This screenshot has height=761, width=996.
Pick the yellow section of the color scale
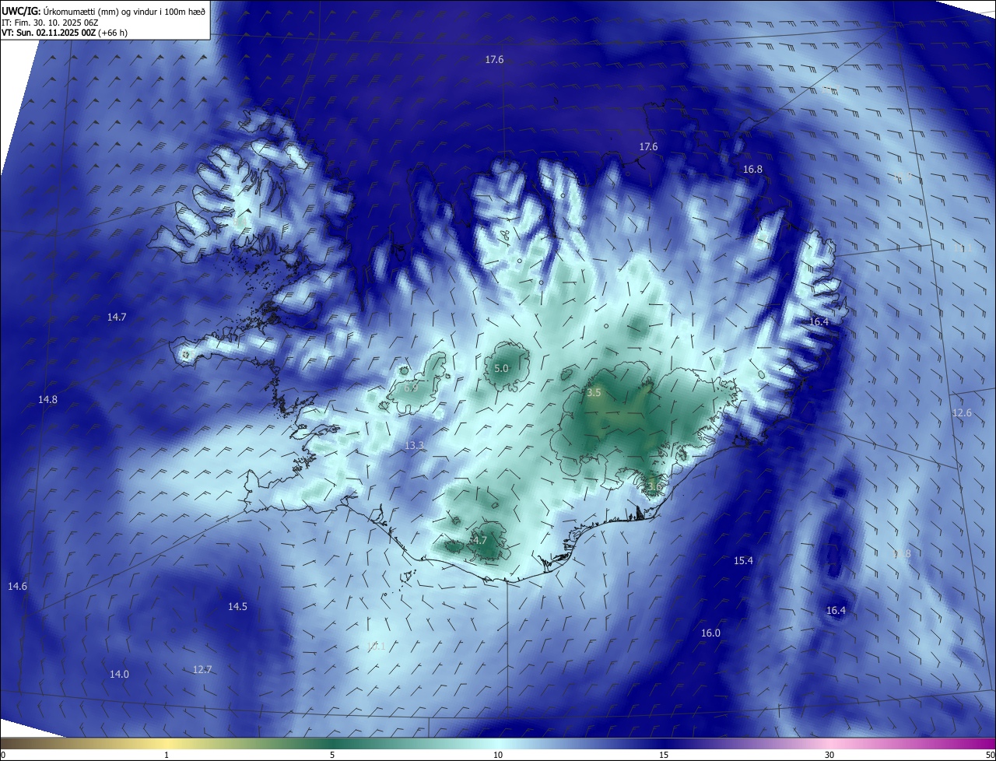click(x=167, y=743)
